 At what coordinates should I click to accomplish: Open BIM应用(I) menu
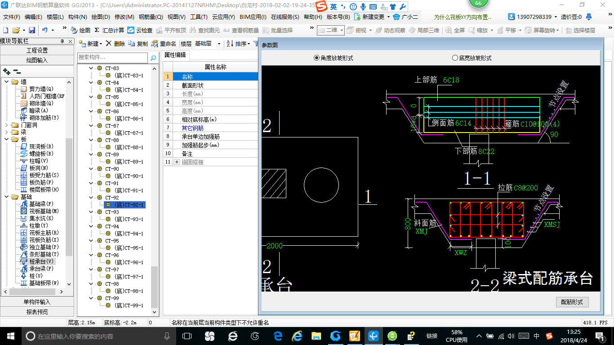pyautogui.click(x=253, y=17)
